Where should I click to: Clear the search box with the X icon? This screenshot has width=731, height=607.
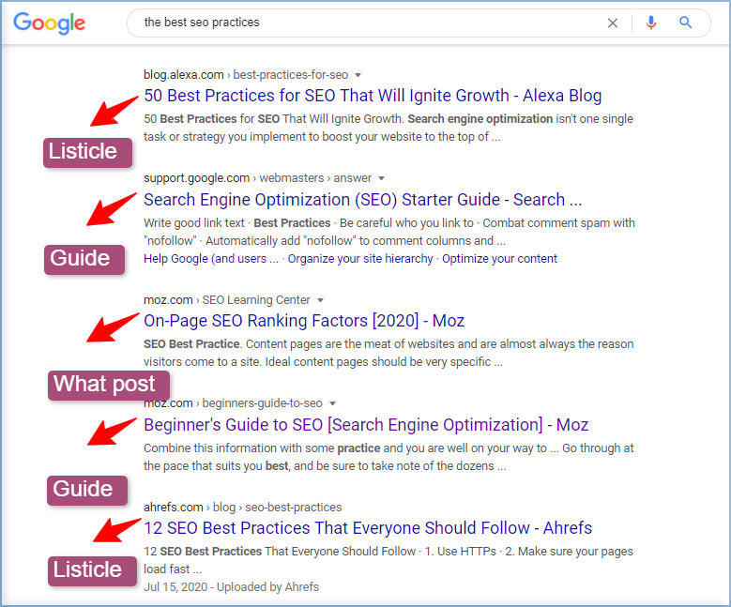tap(613, 23)
